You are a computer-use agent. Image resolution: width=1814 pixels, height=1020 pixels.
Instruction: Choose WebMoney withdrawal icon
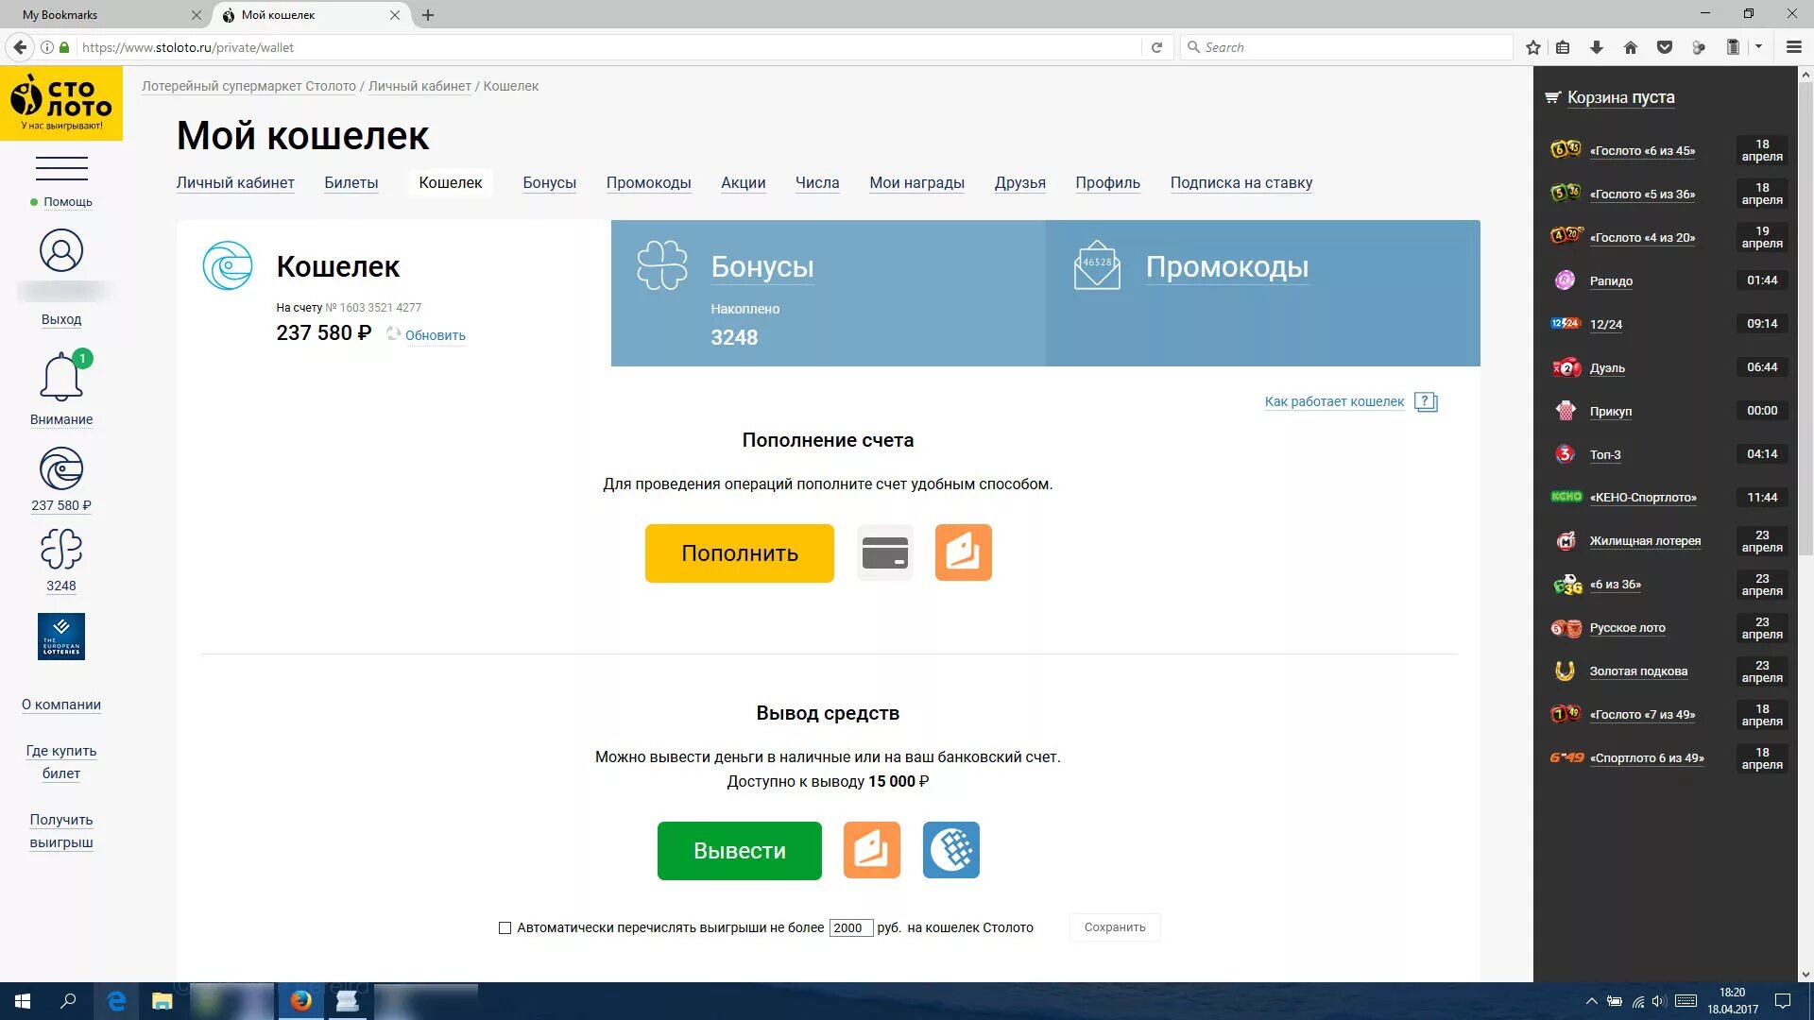click(x=951, y=850)
